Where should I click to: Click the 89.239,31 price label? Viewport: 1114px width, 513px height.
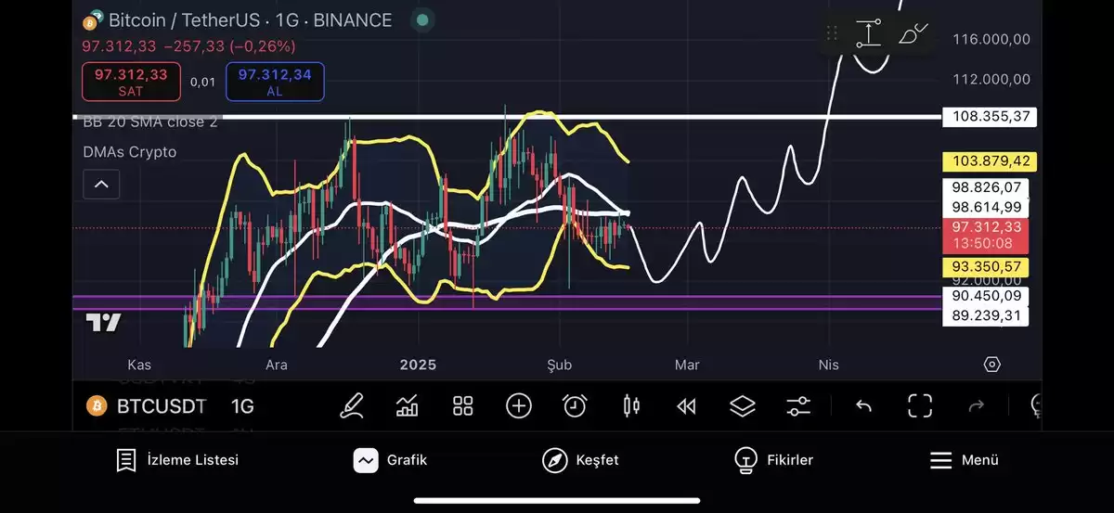click(985, 315)
